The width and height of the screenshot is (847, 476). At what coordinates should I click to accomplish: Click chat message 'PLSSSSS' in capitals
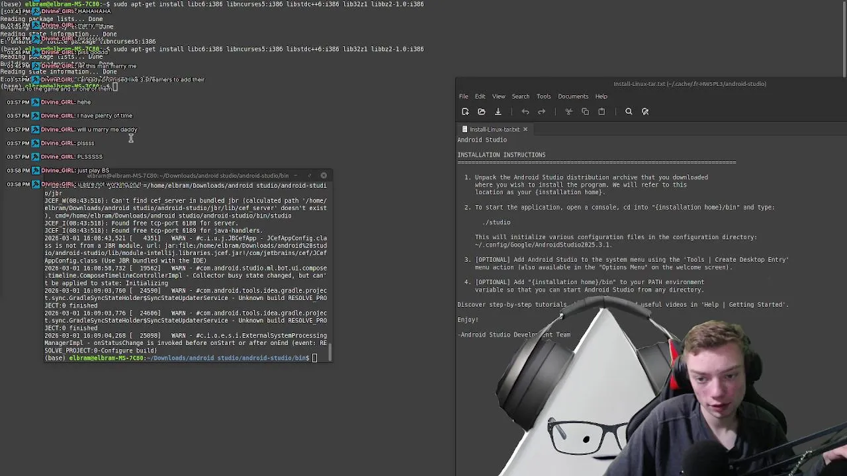click(90, 157)
